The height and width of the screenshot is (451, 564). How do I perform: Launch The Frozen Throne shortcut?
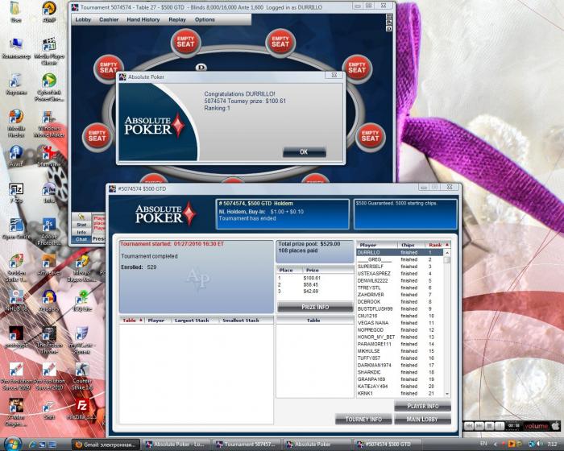49,340
